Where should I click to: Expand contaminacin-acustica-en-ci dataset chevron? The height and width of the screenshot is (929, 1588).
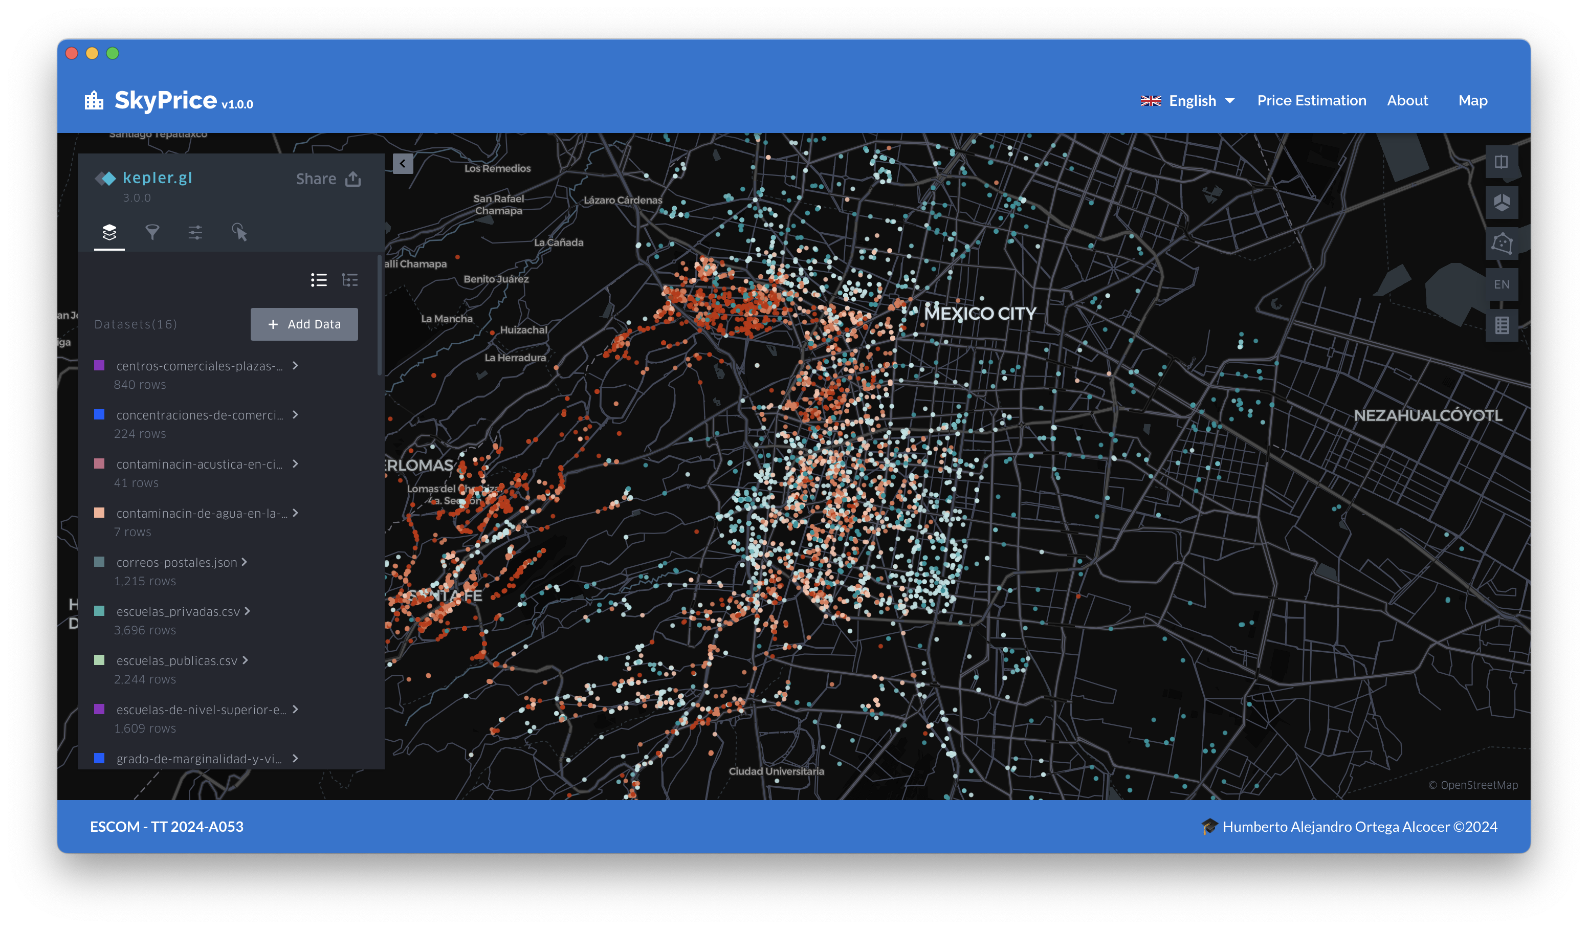[295, 464]
